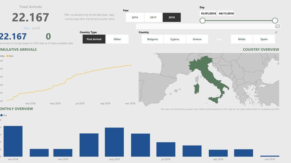Click the end date field 04/11/2018
Viewport: 291px width, 163px height.
click(226, 14)
